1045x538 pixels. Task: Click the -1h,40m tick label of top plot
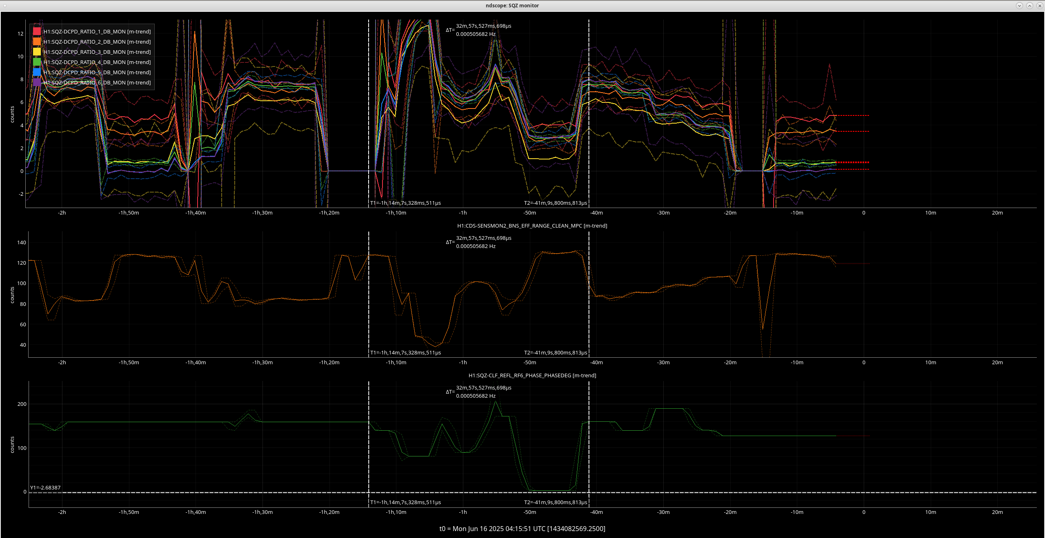pyautogui.click(x=196, y=213)
